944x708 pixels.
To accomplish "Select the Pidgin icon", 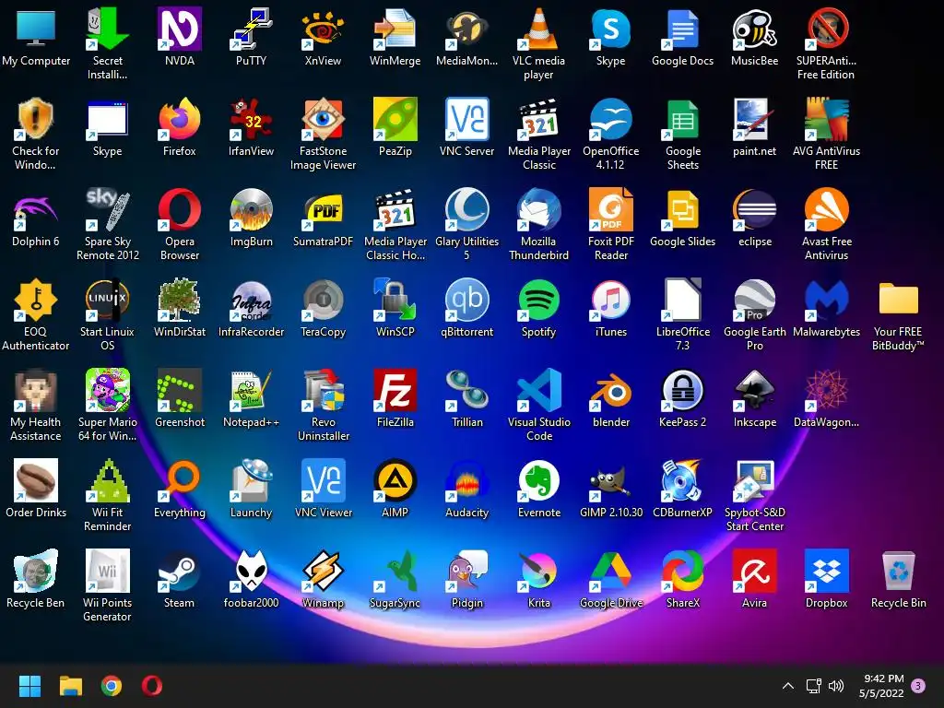I will click(466, 571).
